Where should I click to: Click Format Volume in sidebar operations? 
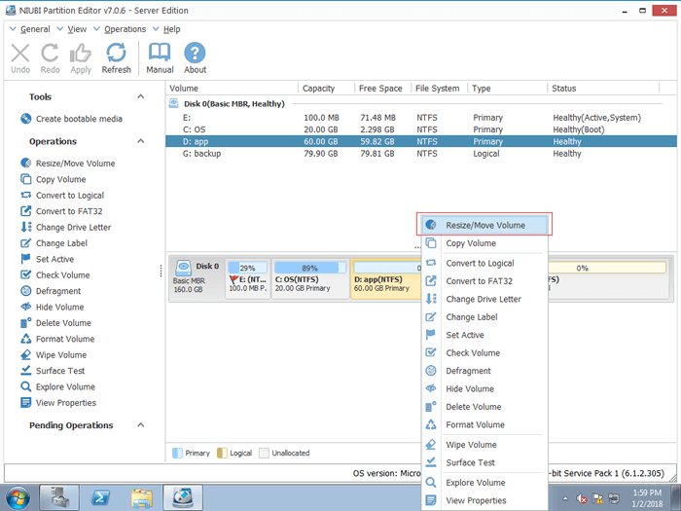(x=57, y=339)
